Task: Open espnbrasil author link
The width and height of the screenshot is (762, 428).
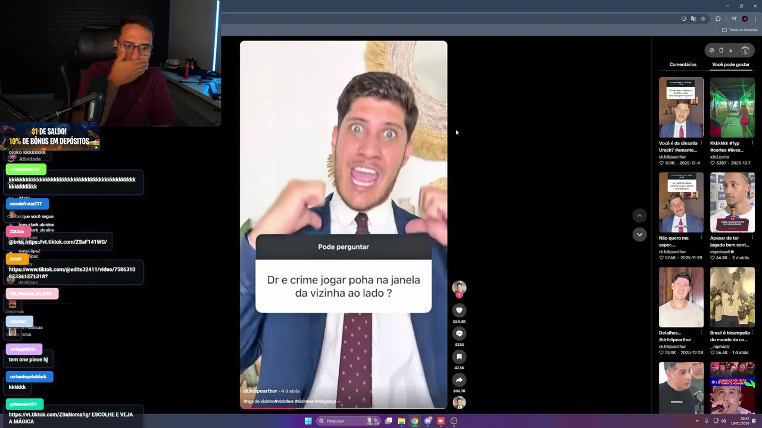Action: pos(720,251)
